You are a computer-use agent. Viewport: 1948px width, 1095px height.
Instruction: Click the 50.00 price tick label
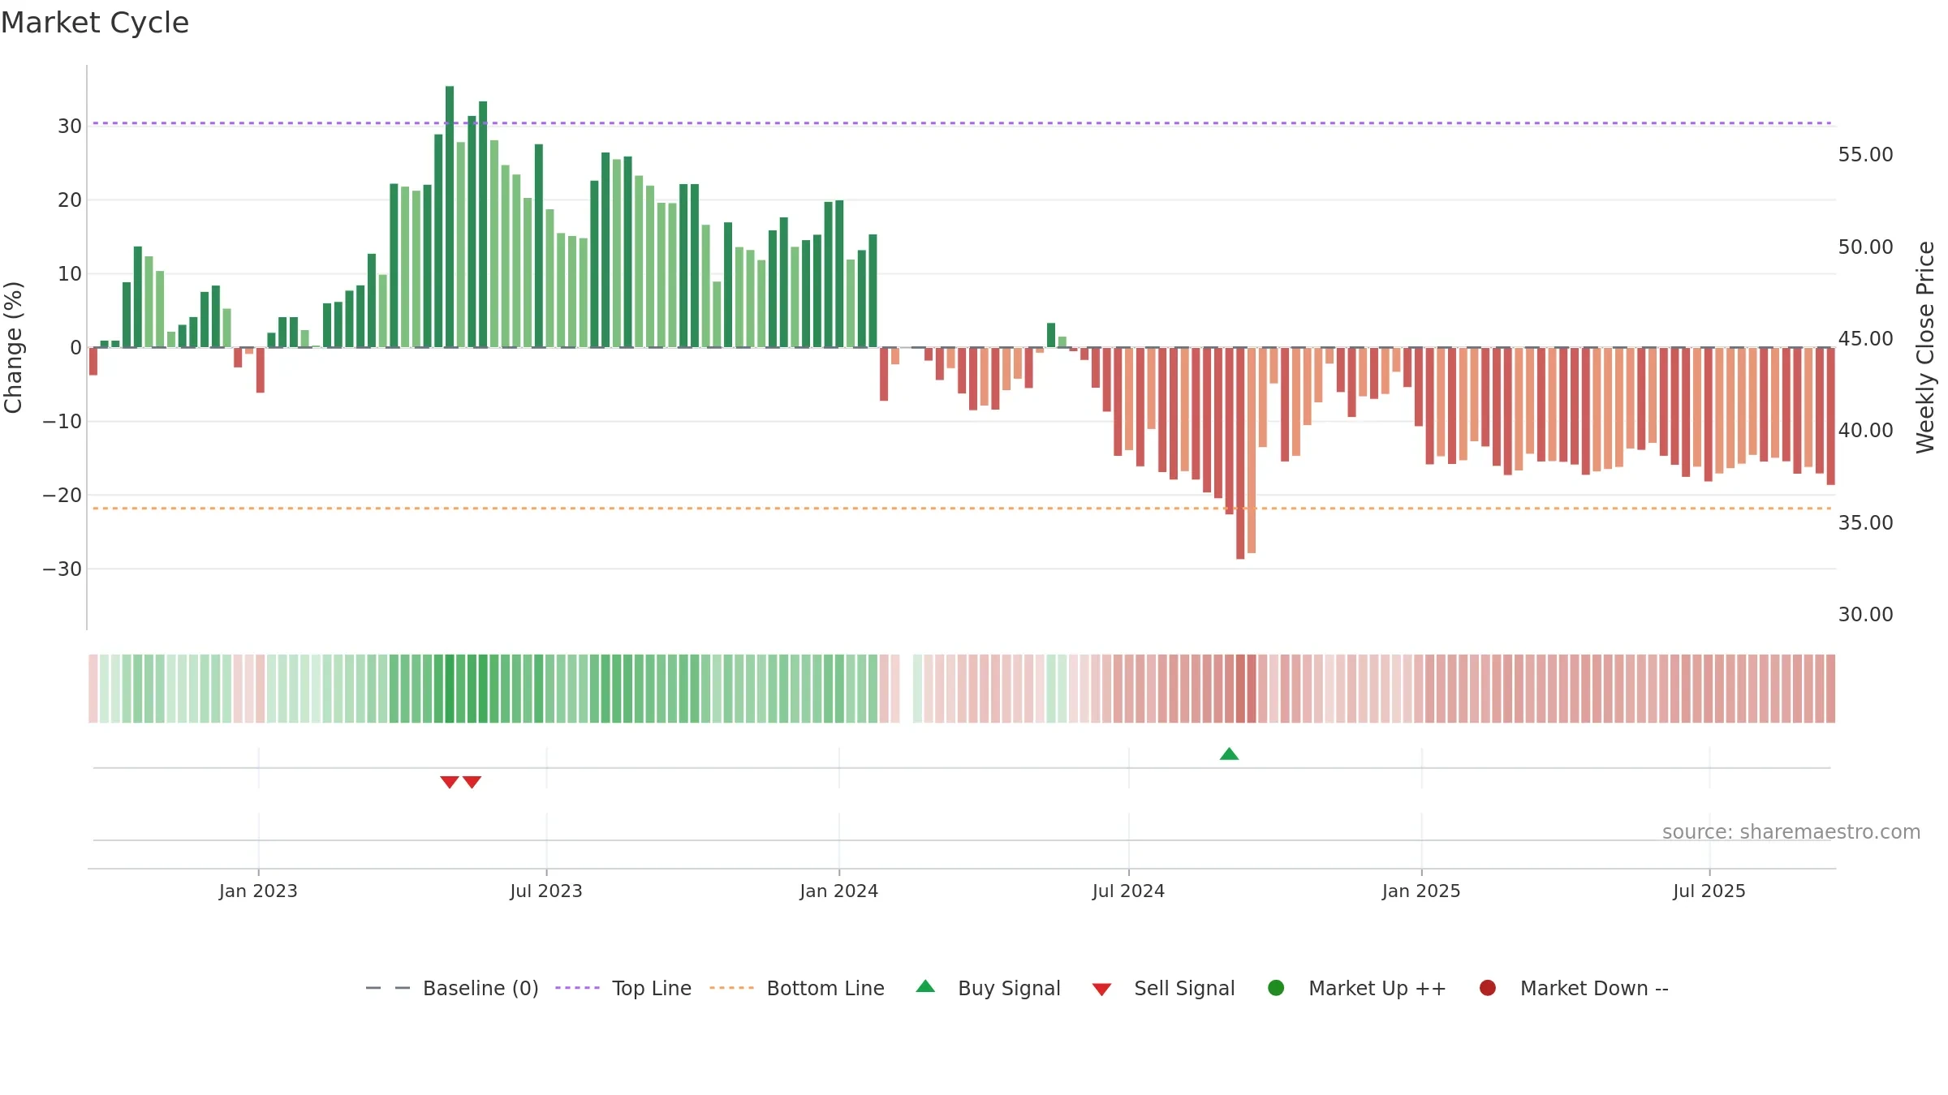click(x=1865, y=247)
